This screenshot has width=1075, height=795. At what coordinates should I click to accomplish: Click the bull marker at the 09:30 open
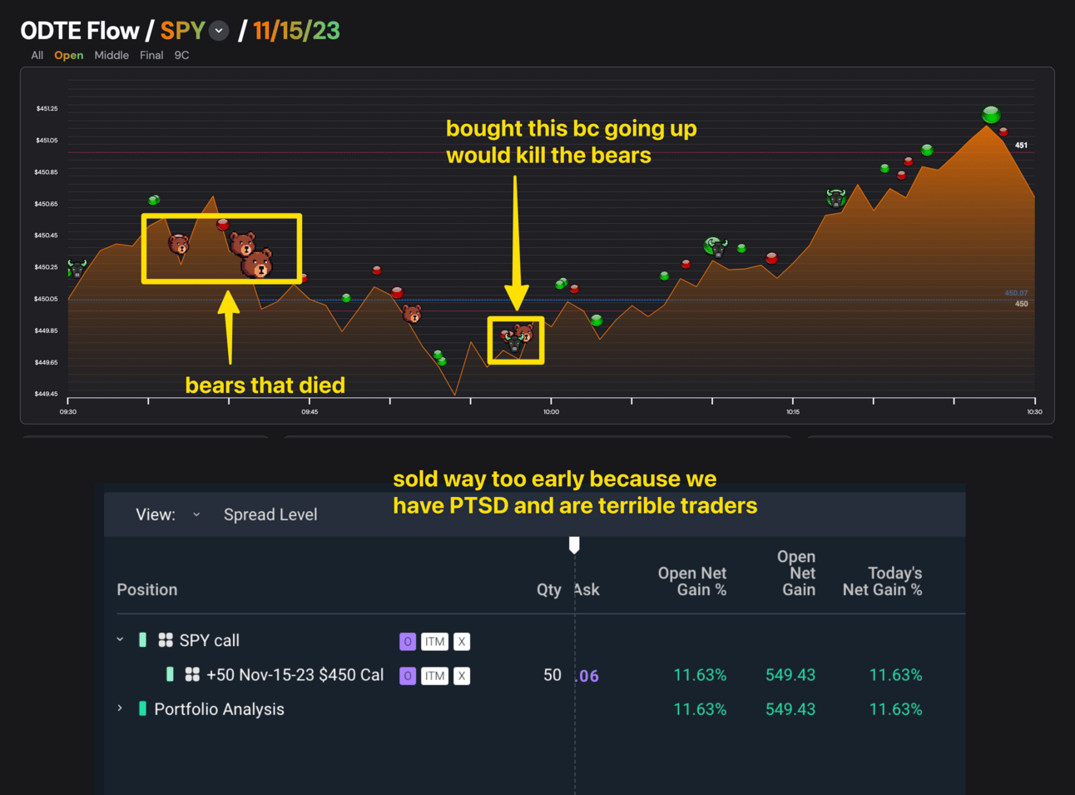pyautogui.click(x=77, y=268)
